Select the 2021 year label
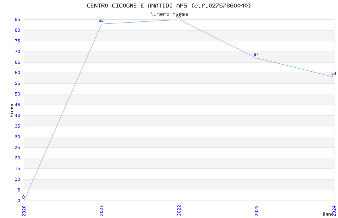 tap(101, 210)
